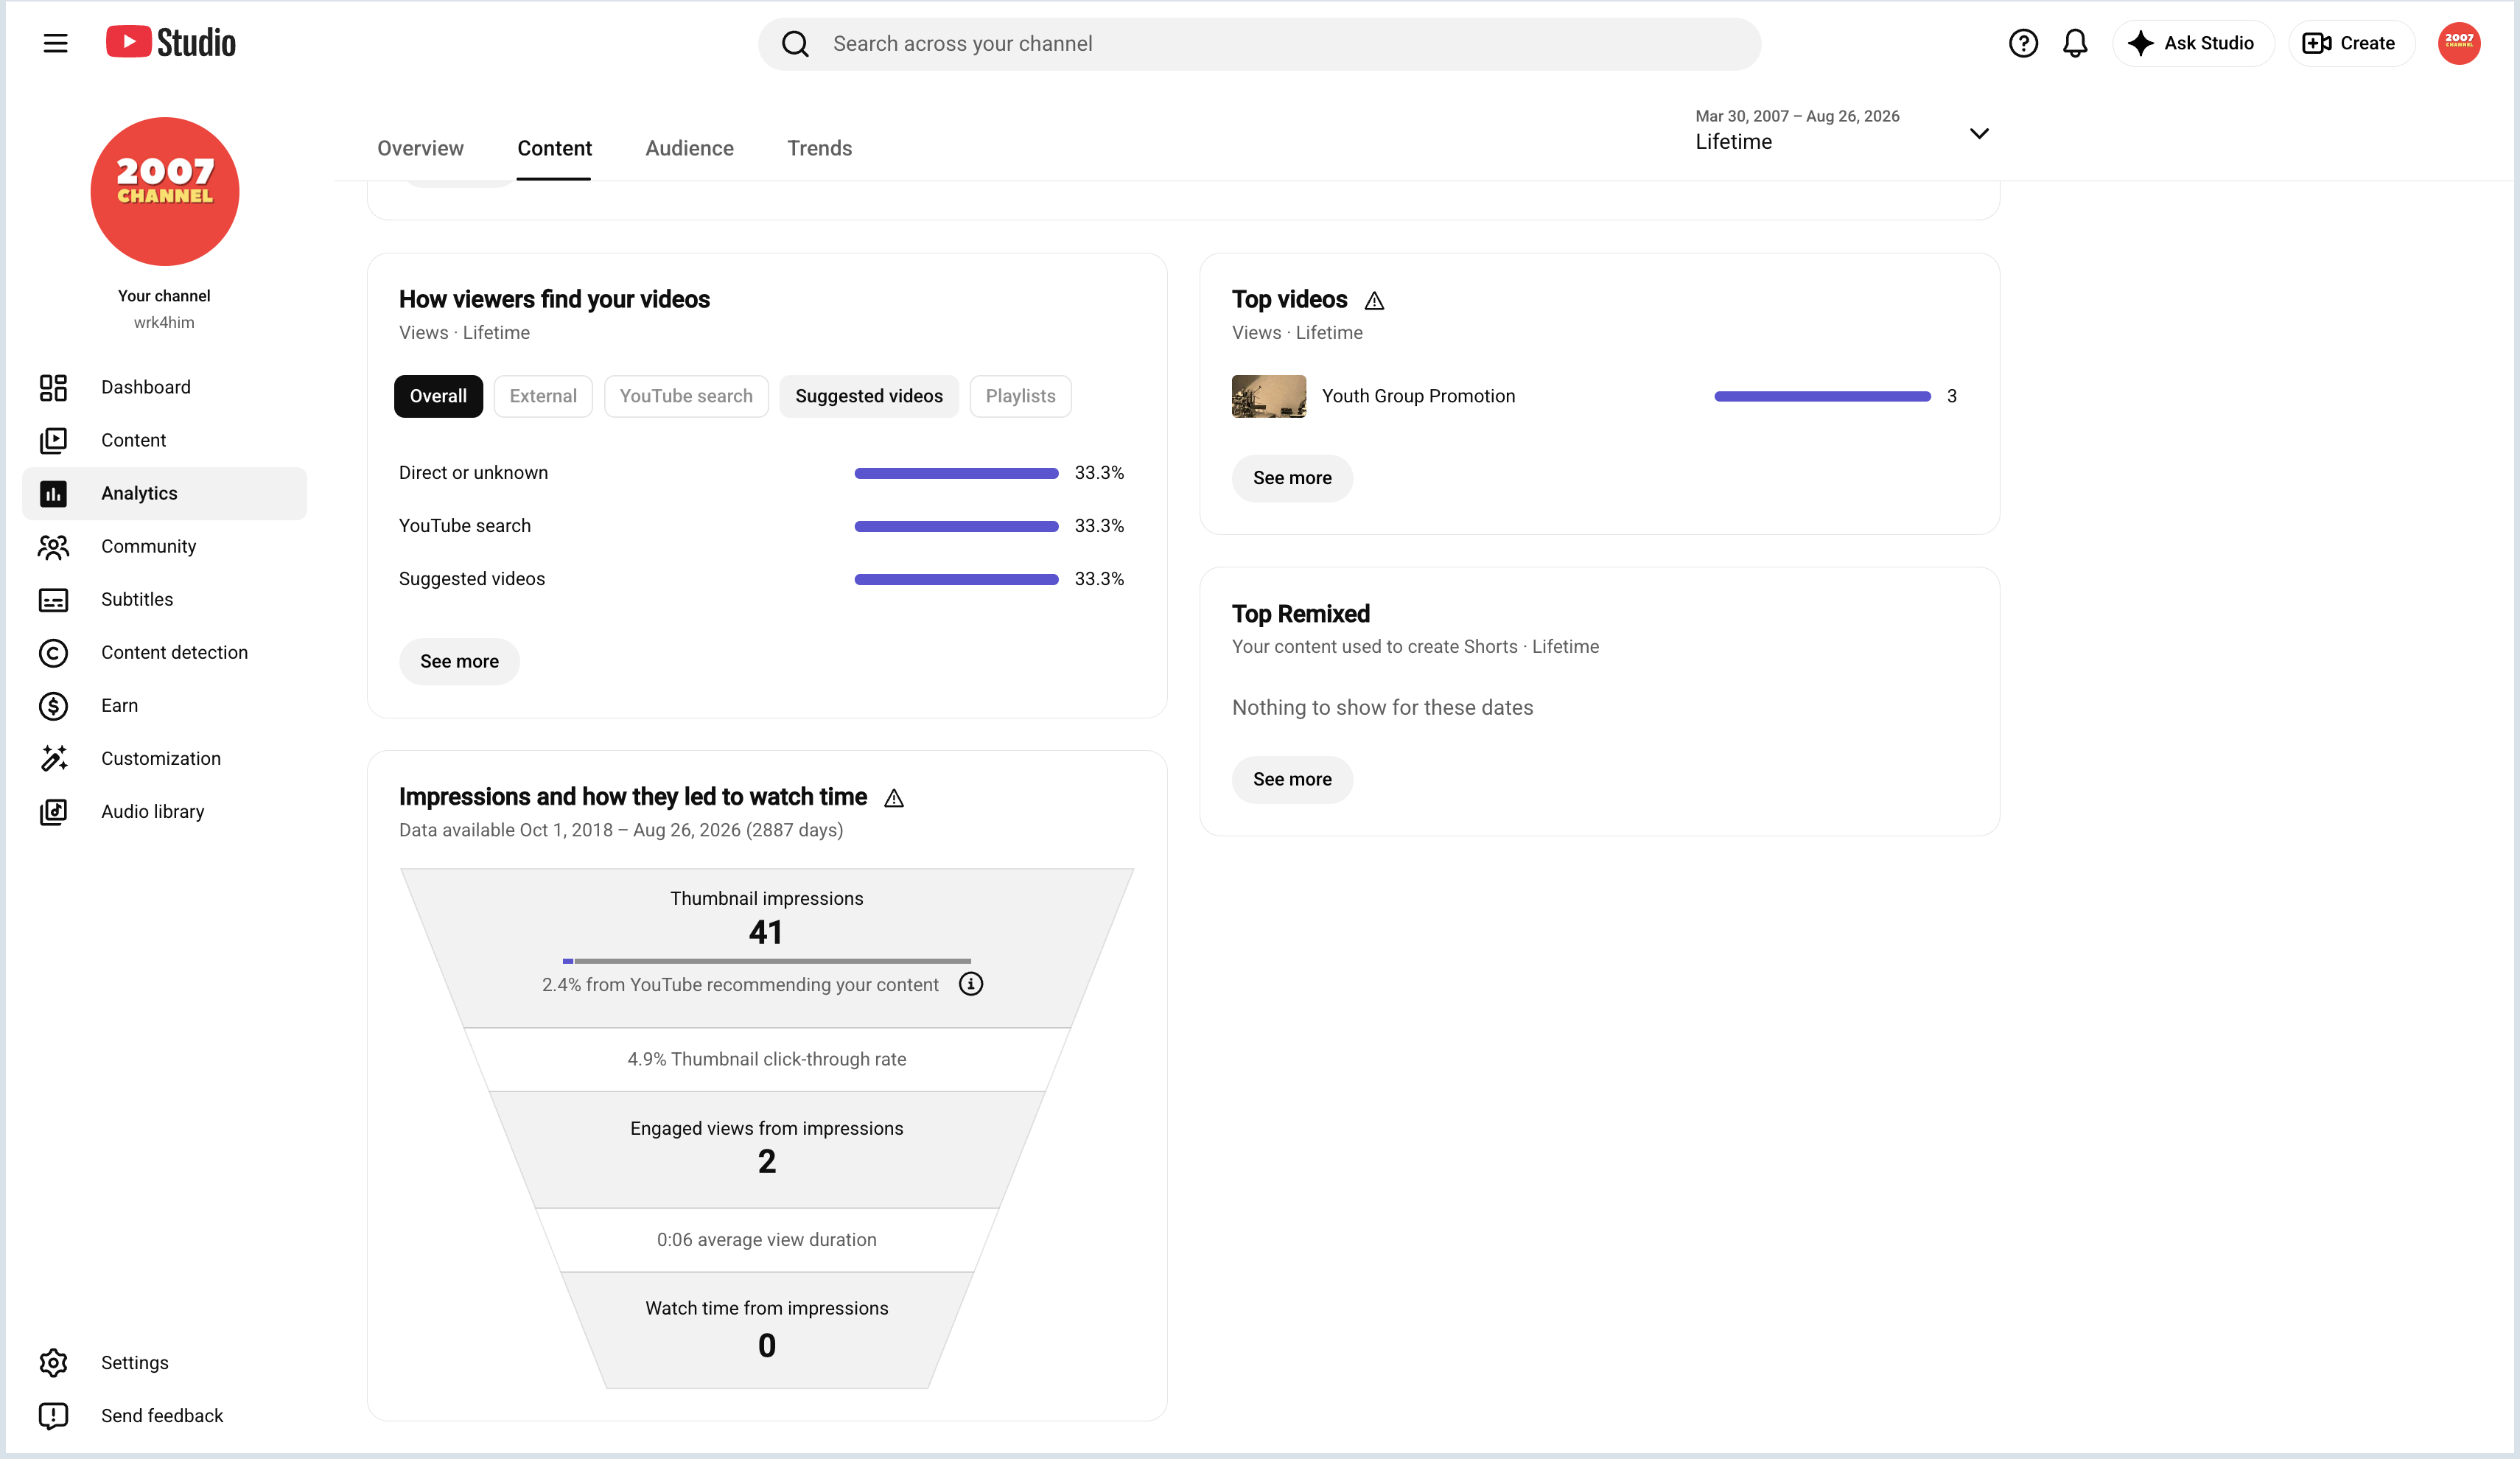This screenshot has width=2520, height=1459.
Task: Open Send feedback from the sidebar
Action: [164, 1415]
